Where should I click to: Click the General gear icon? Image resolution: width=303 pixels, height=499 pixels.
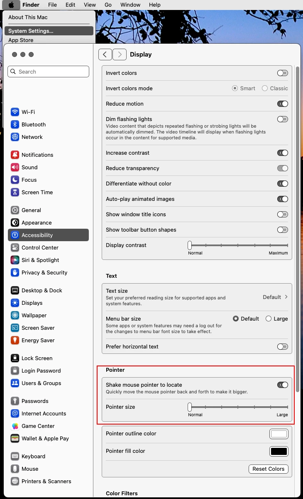click(15, 210)
